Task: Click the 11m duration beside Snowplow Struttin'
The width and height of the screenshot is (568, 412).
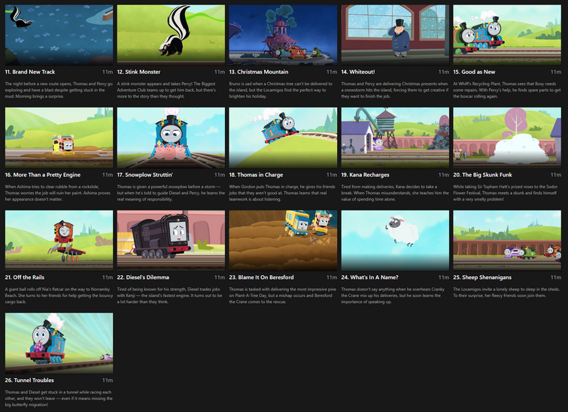Action: (220, 175)
